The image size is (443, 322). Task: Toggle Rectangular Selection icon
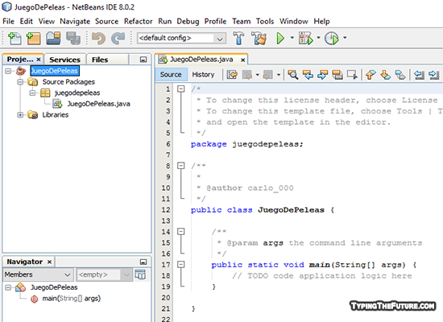352,75
